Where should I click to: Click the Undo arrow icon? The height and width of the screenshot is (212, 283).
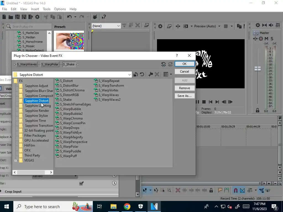tap(69, 17)
